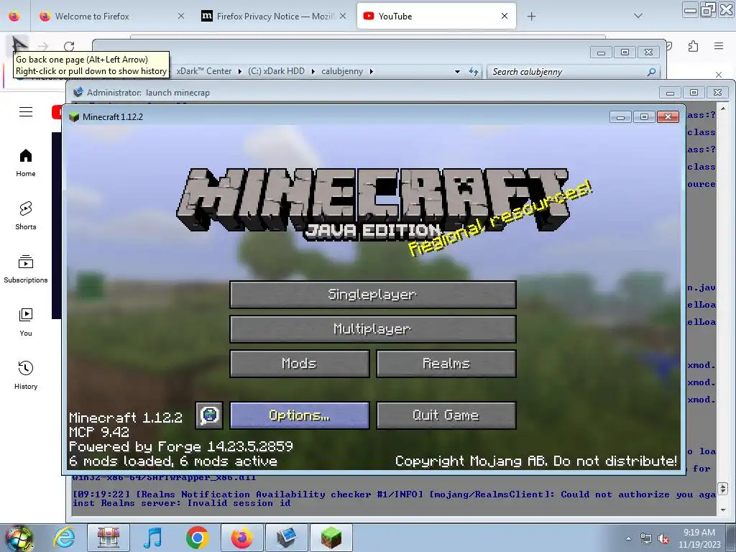The image size is (736, 552).
Task: Reload the current page in Firefox
Action: [x=69, y=46]
